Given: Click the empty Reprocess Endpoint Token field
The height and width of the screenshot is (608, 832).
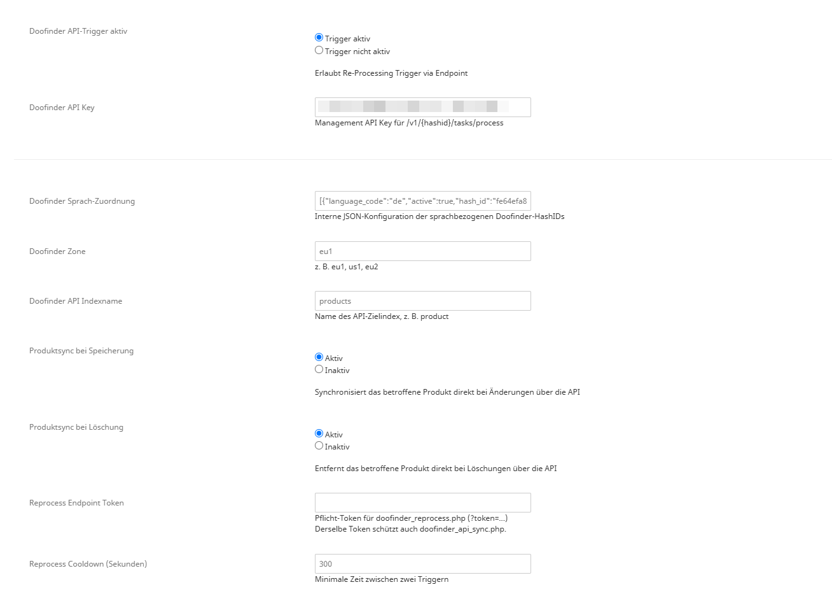Looking at the screenshot, I should pos(423,502).
